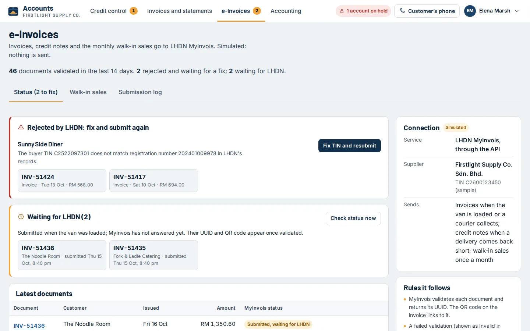The width and height of the screenshot is (530, 331).
Task: Open waiting card INV-51436 The Noodle Room
Action: [x=62, y=255]
